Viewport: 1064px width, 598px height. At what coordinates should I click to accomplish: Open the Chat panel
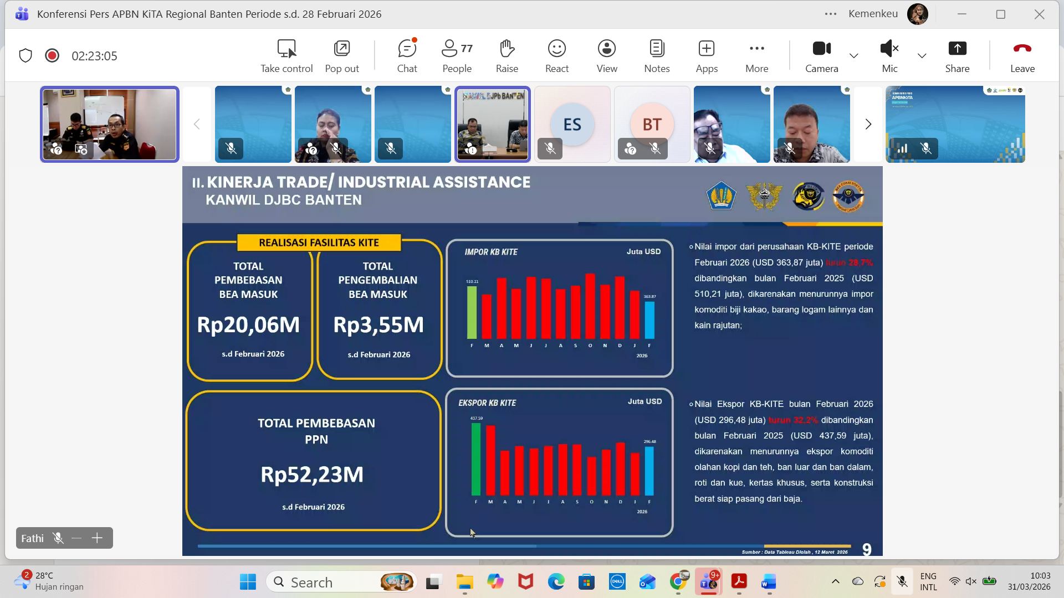(407, 56)
